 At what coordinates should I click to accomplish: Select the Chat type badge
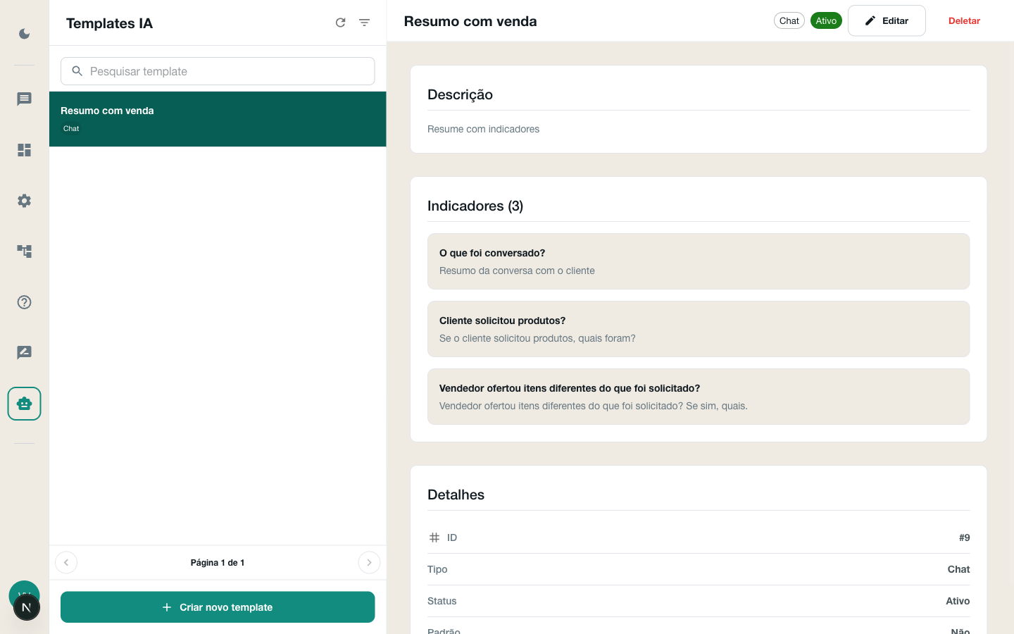[x=789, y=20]
